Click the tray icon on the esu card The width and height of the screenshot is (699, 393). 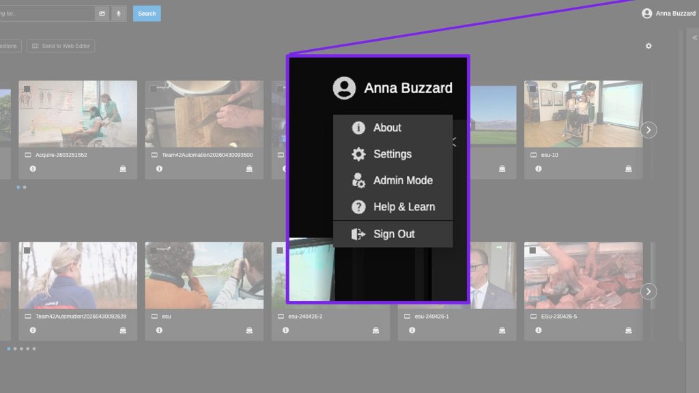point(249,330)
